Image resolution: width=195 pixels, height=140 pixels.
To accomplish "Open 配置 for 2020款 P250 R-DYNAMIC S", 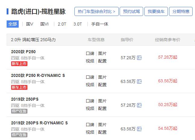I will pyautogui.click(x=102, y=85).
